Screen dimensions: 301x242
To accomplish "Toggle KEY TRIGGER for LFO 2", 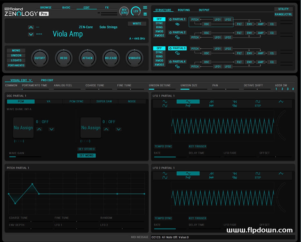I will pos(197,218).
